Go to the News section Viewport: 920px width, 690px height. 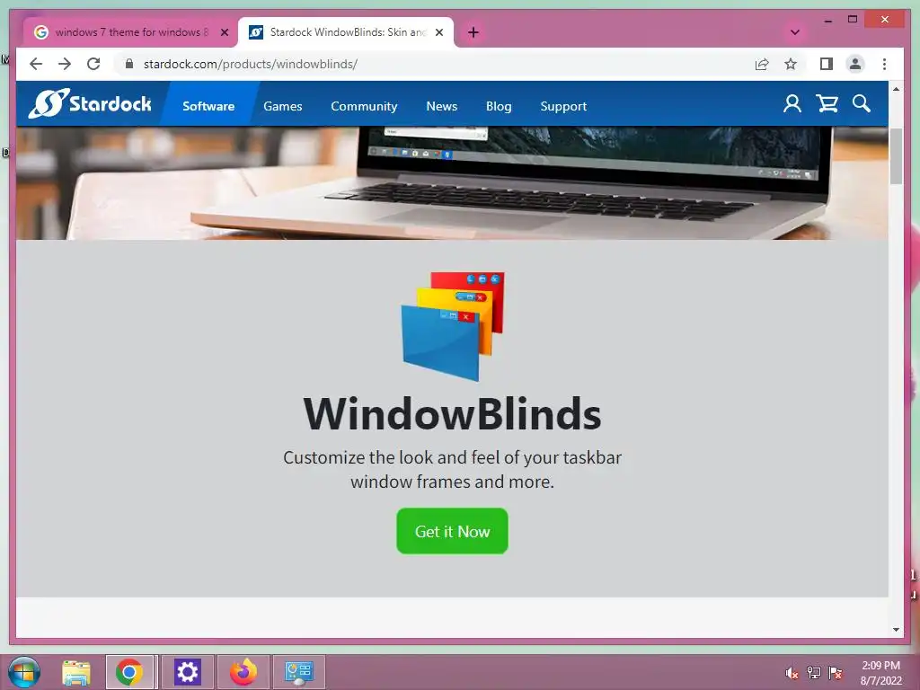[442, 106]
